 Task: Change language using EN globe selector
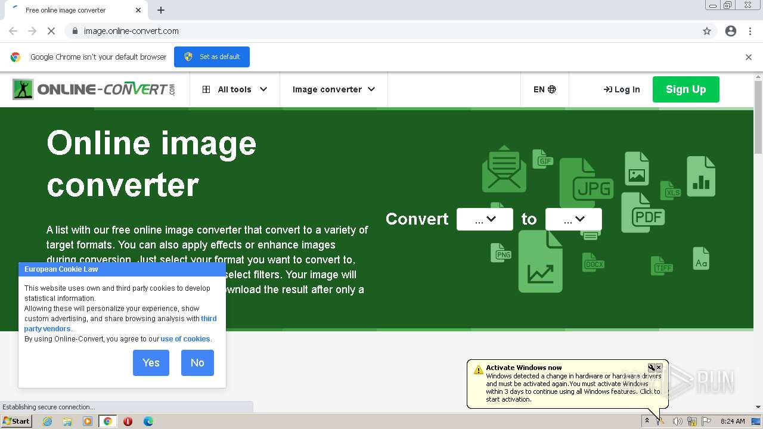[x=544, y=89]
